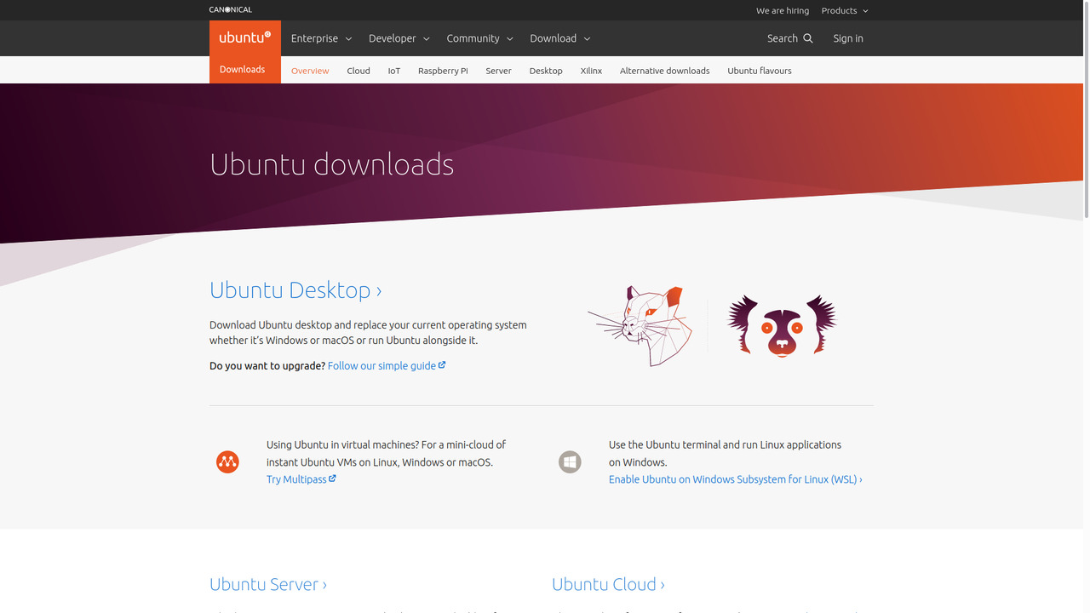The image size is (1090, 613).
Task: Open Ubuntu flavours tab
Action: (760, 71)
